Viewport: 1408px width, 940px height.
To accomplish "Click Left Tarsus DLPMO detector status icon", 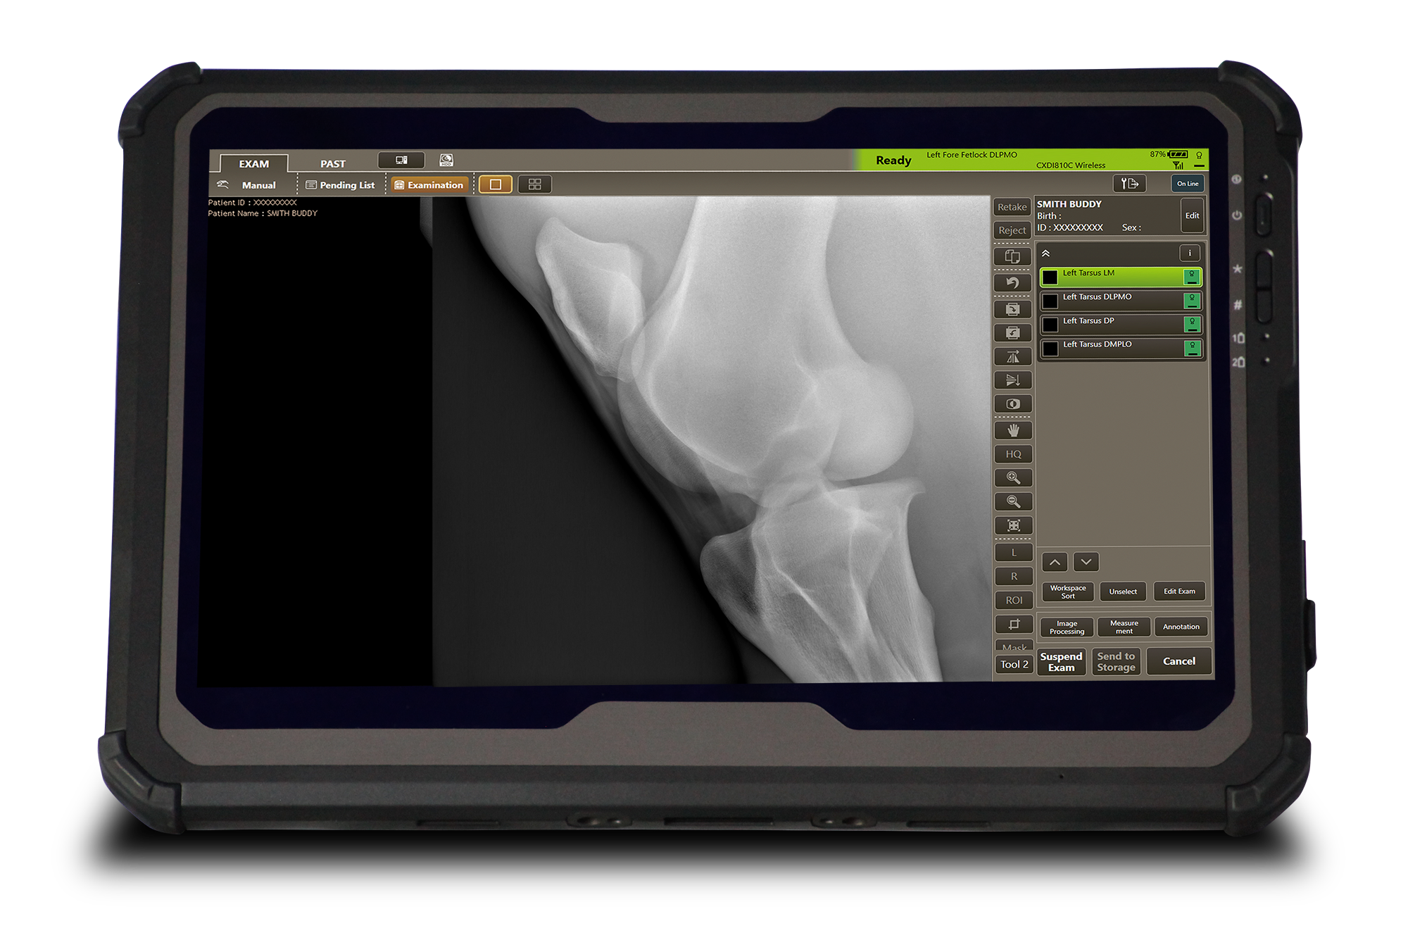I will click(x=1192, y=301).
